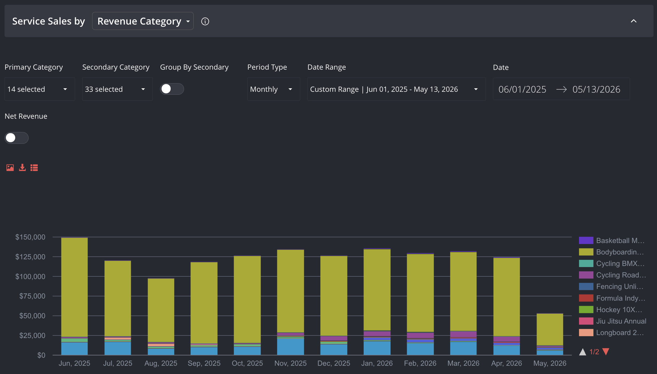Open the Revenue Category dropdown

click(143, 21)
